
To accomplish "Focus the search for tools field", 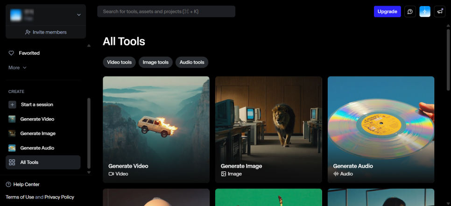I will coord(166,12).
